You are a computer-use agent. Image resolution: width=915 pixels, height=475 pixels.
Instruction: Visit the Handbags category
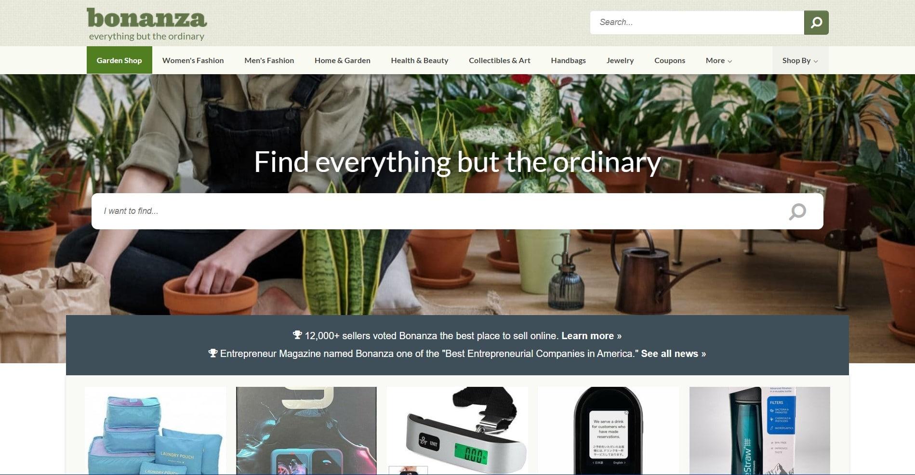(x=569, y=60)
